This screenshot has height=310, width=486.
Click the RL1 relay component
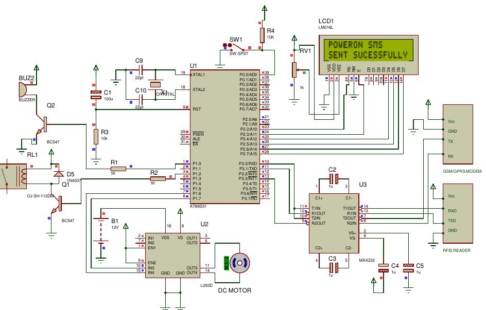pos(14,176)
